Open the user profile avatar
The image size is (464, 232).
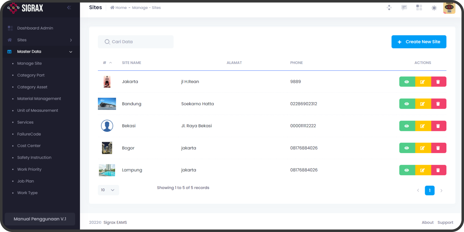pos(449,8)
